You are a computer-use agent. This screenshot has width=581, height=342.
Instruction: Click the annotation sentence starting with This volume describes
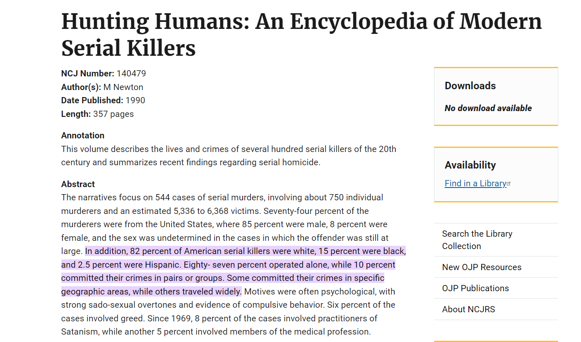[x=229, y=156]
